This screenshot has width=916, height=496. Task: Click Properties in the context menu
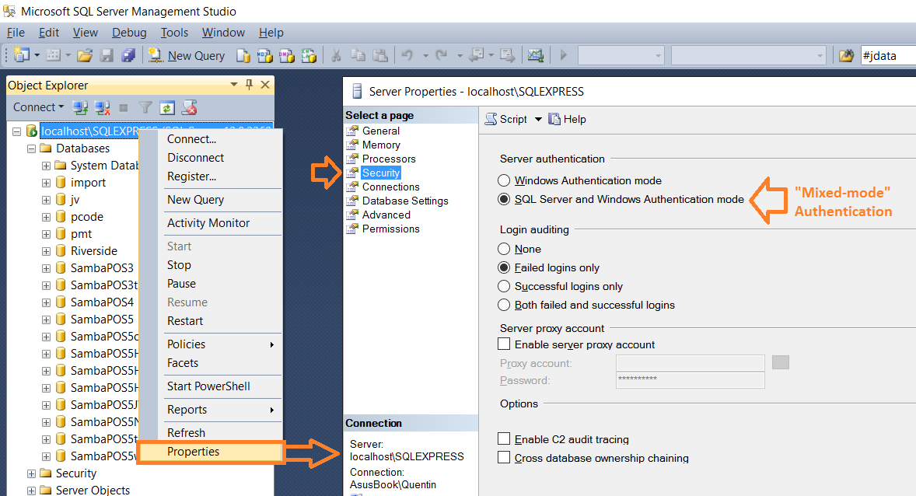point(193,452)
